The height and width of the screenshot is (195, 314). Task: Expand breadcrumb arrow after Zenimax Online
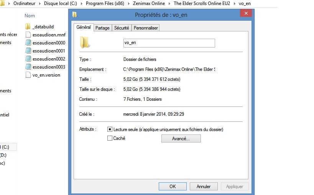(x=169, y=3)
